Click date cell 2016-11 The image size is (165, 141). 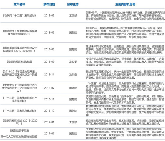49,99
